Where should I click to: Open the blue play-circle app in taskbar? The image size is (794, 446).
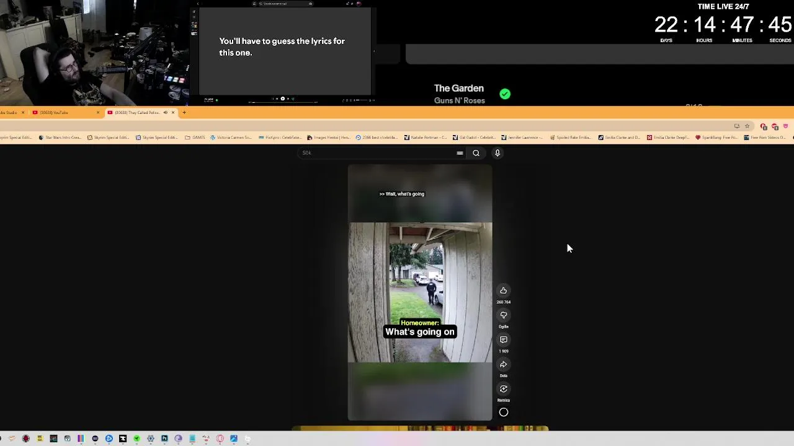(109, 439)
